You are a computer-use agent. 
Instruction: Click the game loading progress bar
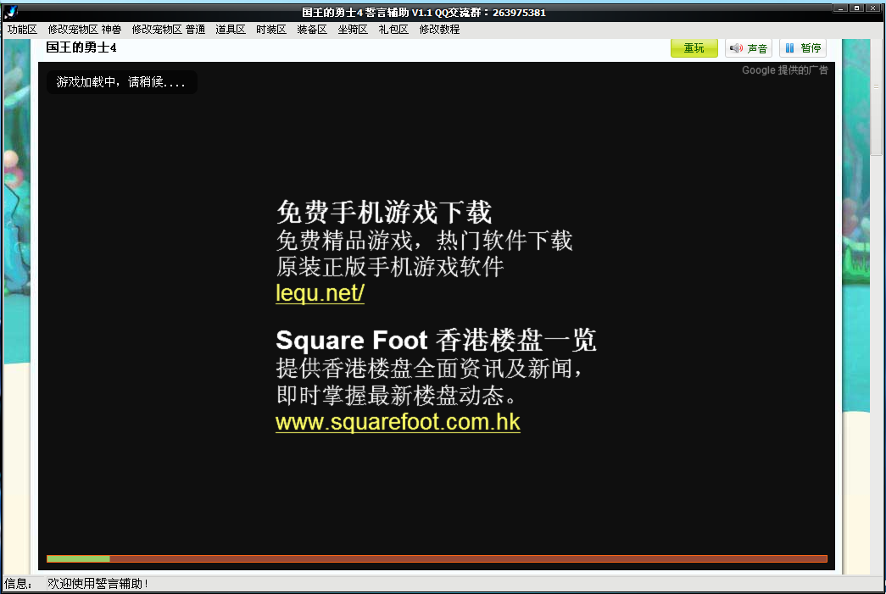437,558
